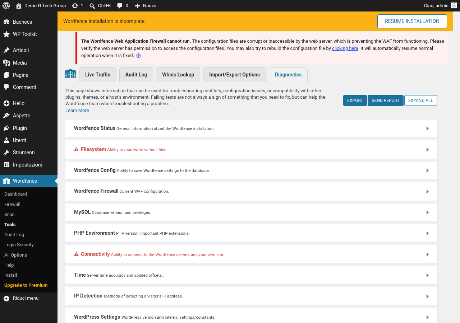The width and height of the screenshot is (460, 323).
Task: Open Install in the Wordfence submenu
Action: click(10, 275)
